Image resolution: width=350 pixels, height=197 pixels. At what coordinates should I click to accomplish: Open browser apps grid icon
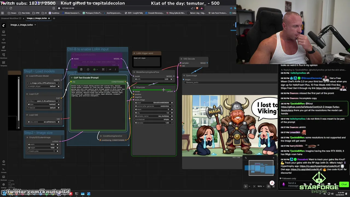point(3,13)
